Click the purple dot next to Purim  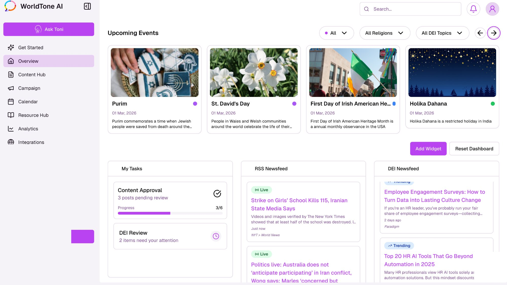195,104
